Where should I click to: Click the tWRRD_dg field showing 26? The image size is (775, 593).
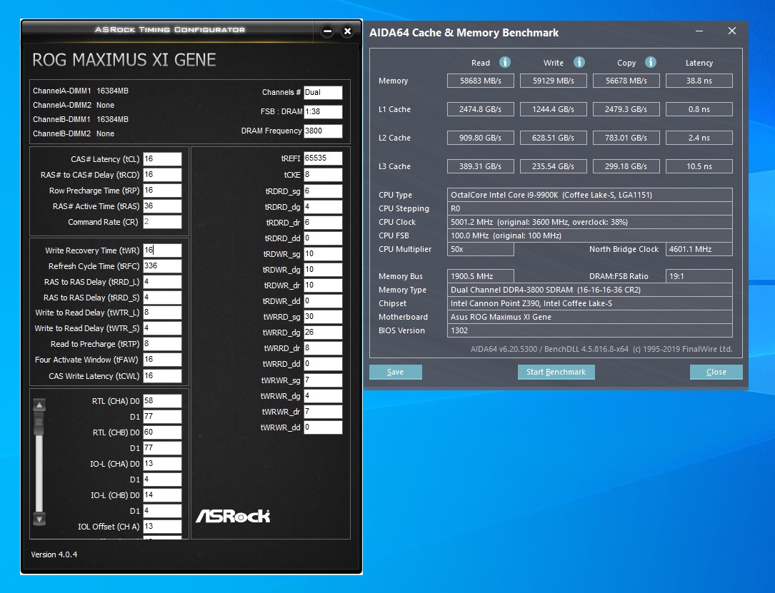(x=323, y=333)
